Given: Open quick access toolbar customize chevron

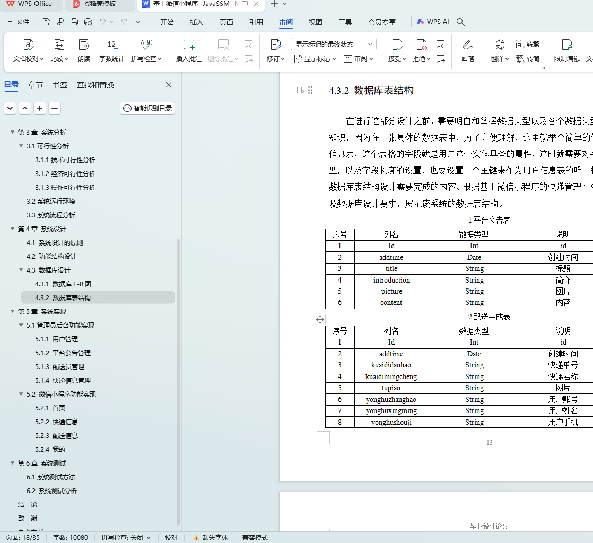Looking at the screenshot, I should click(x=138, y=22).
